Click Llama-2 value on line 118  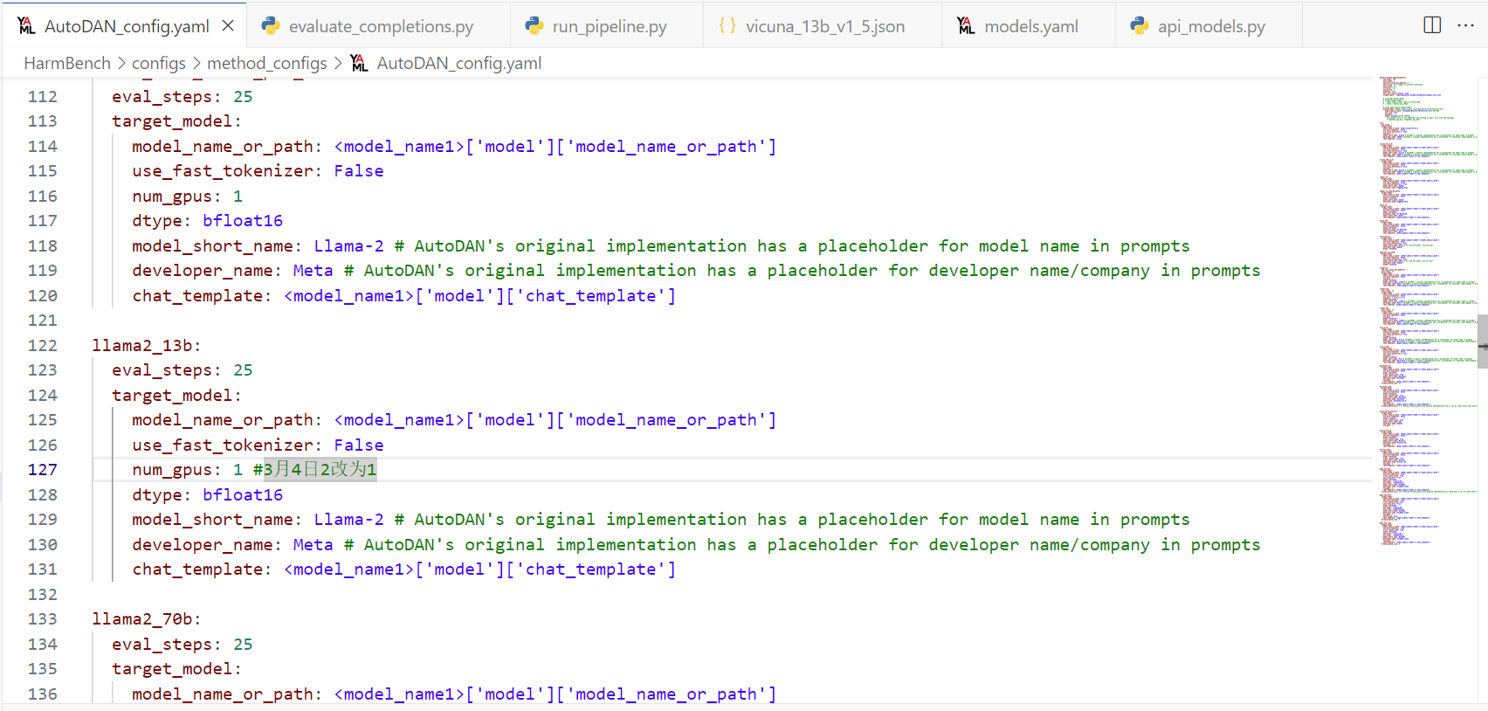tap(349, 246)
